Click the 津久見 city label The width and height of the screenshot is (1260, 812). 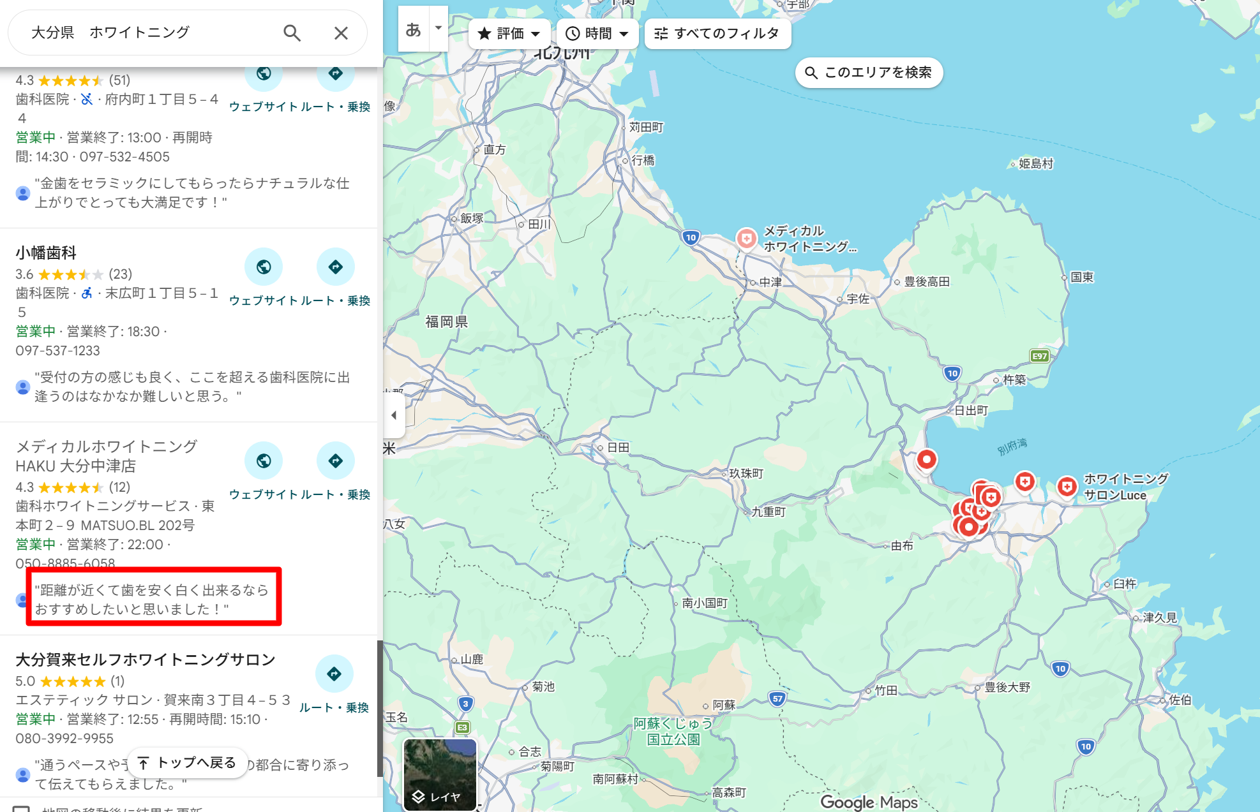coord(1160,617)
